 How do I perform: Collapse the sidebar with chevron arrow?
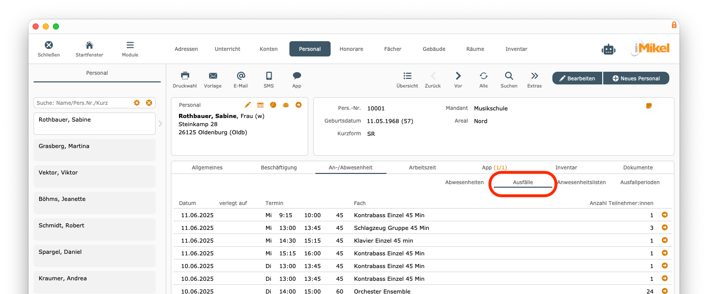[x=161, y=124]
